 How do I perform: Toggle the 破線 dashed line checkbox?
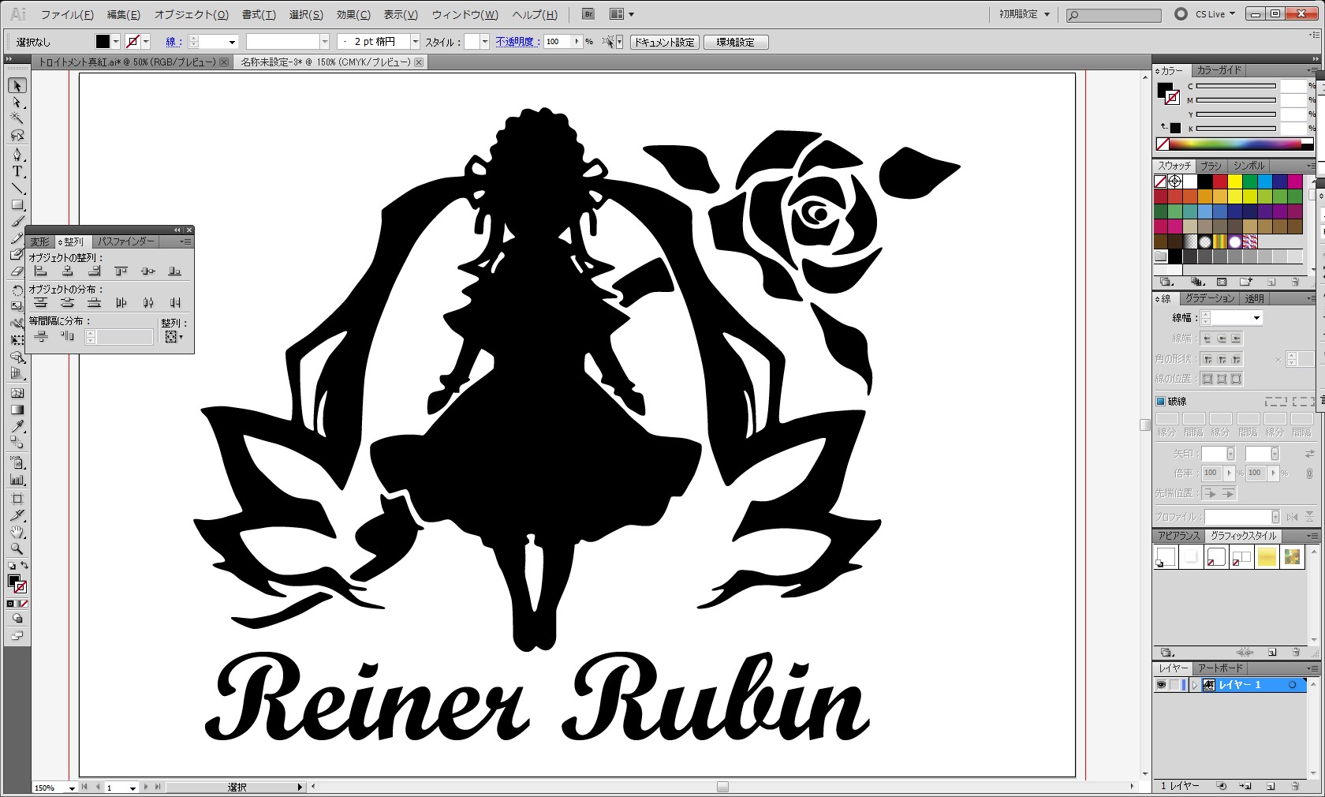(1161, 401)
